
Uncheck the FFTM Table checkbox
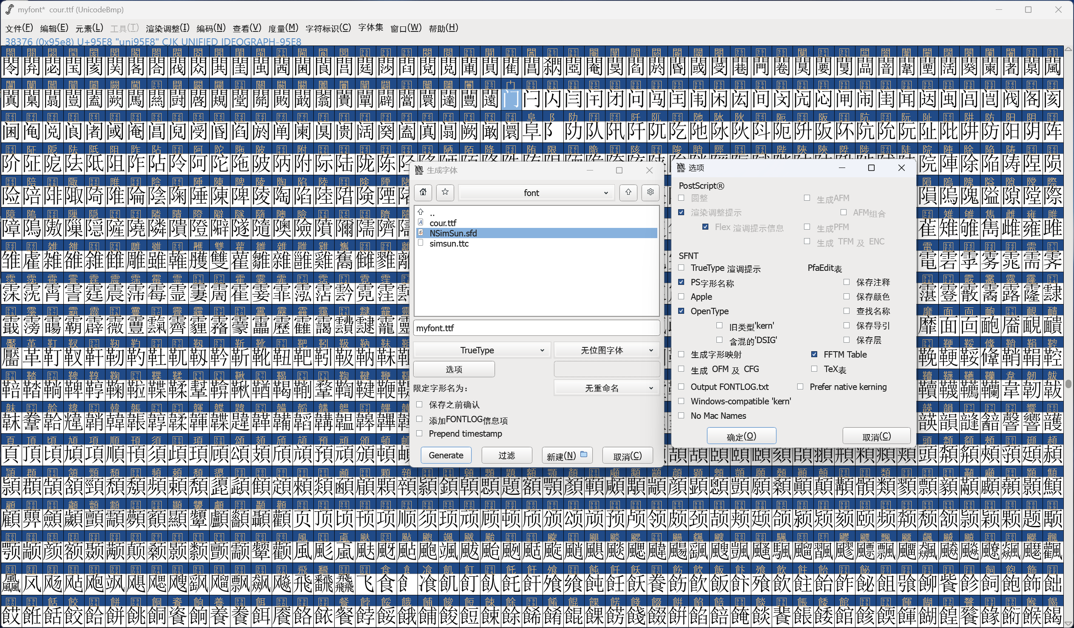pyautogui.click(x=814, y=354)
